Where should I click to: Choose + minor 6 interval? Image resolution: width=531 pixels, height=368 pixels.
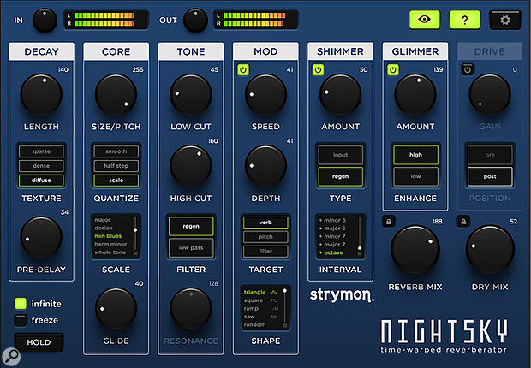pyautogui.click(x=332, y=220)
